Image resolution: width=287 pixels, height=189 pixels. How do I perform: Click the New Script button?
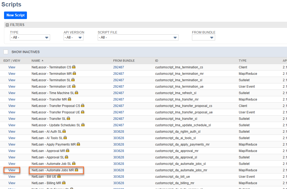[16, 15]
